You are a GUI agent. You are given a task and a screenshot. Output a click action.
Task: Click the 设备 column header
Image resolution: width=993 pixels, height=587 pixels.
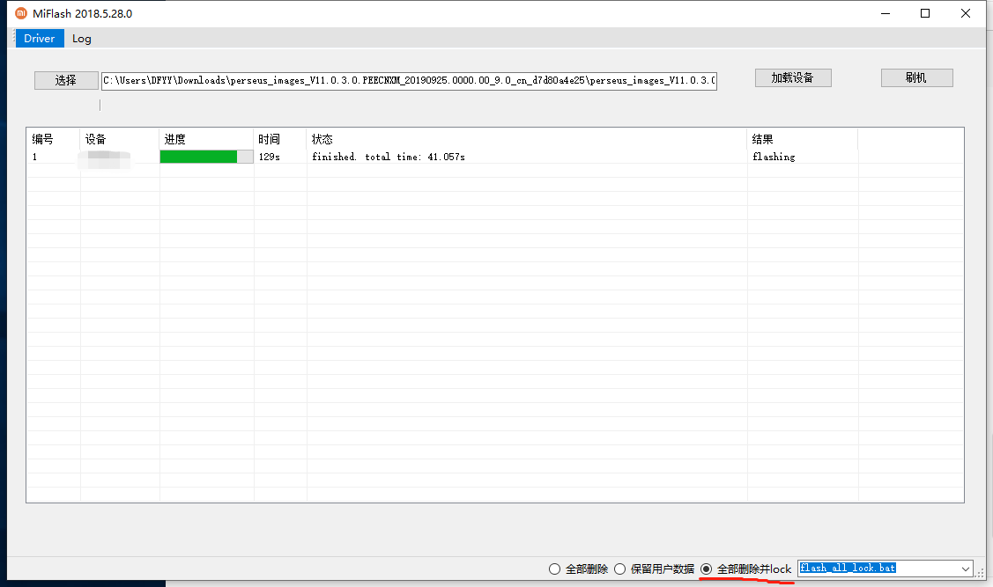119,139
